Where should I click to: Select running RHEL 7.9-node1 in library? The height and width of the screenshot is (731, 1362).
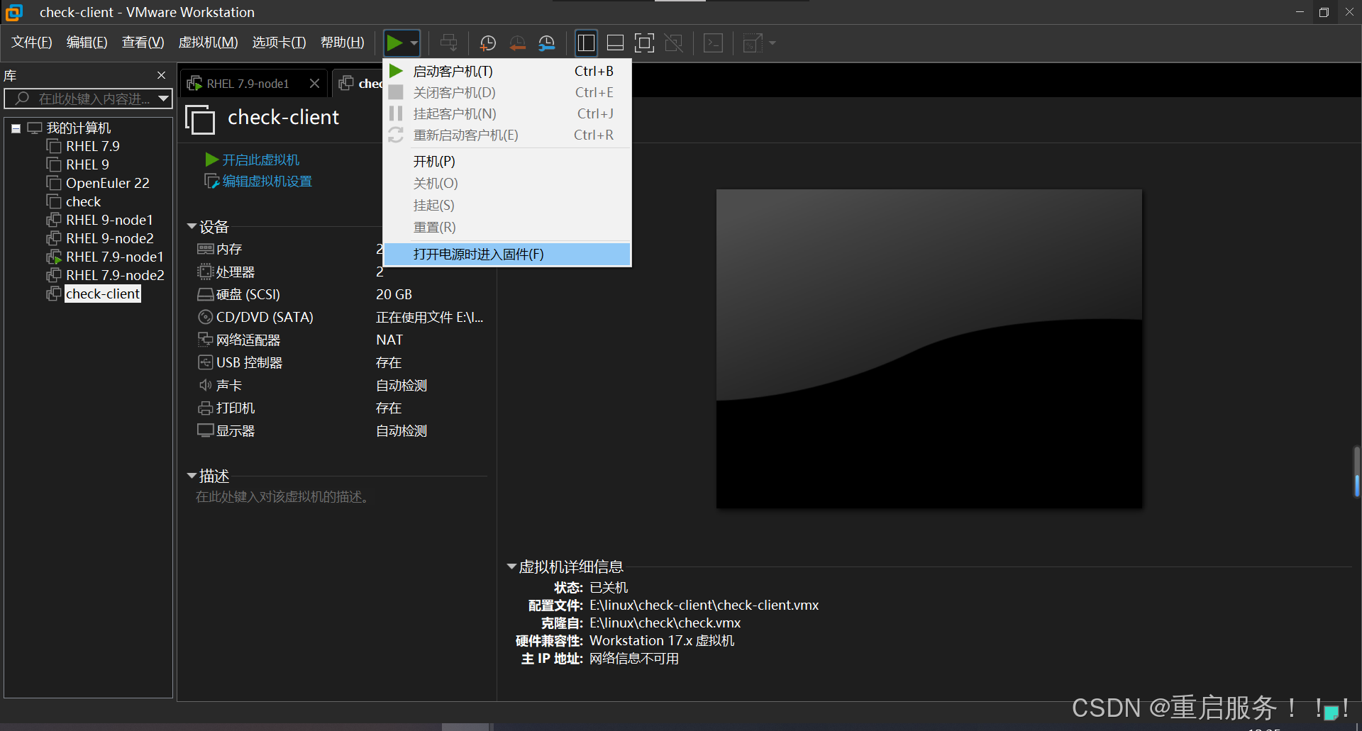[x=114, y=257]
